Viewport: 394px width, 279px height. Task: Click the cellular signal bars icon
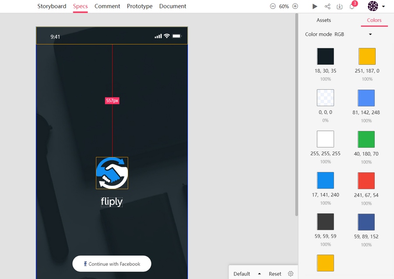point(158,36)
